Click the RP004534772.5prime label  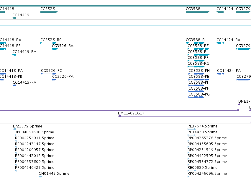tap(207, 162)
